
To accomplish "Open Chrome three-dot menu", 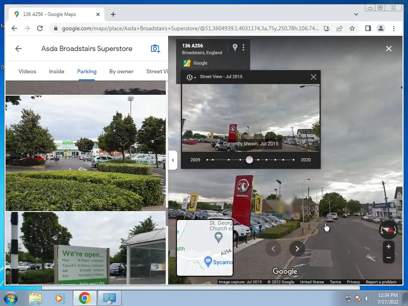I will click(394, 28).
